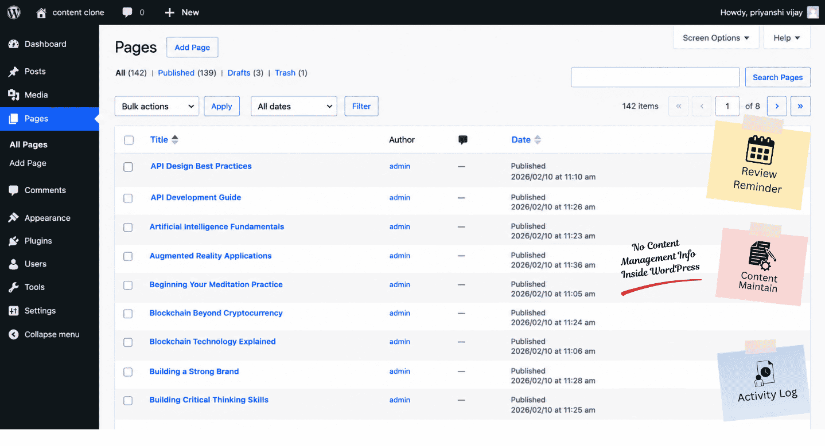825x446 pixels.
Task: Open the comments bubble in admin bar
Action: pyautogui.click(x=127, y=13)
